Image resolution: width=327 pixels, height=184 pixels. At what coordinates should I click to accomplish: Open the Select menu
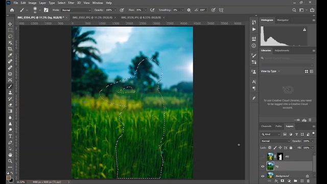61,3
